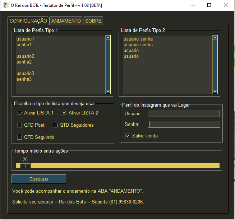Enable the QTD Post checkbox
Viewport: 235px width, 220px height.
point(20,125)
